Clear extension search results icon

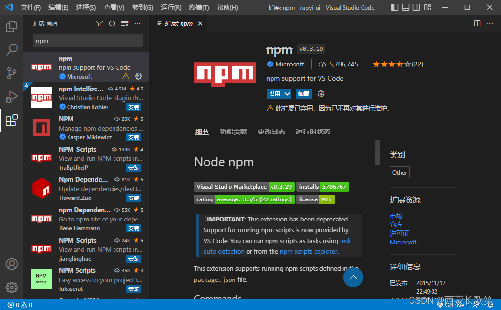click(x=125, y=23)
